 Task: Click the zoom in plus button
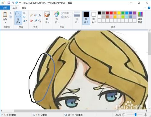point(145,115)
